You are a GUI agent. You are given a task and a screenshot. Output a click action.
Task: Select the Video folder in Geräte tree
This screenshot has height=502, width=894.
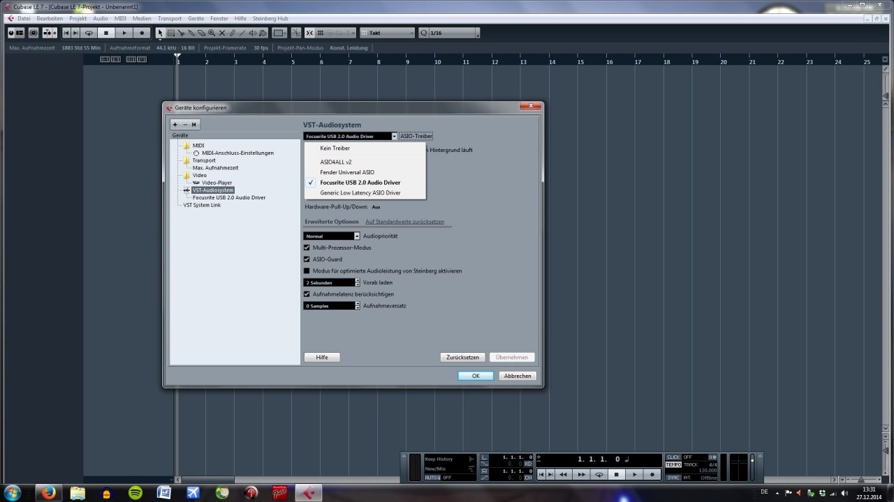coord(199,175)
